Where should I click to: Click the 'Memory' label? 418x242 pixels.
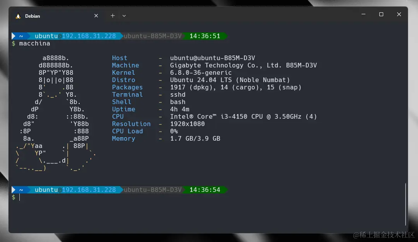(x=123, y=138)
